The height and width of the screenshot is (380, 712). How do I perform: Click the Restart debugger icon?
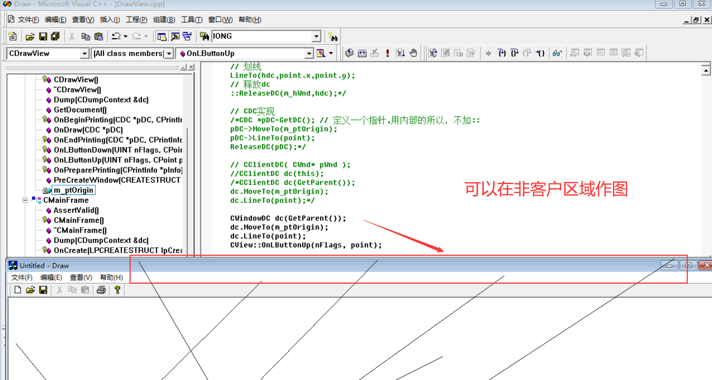(433, 53)
